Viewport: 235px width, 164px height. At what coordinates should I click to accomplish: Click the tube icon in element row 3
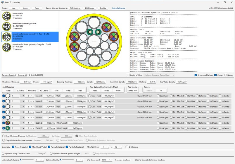coord(8,106)
